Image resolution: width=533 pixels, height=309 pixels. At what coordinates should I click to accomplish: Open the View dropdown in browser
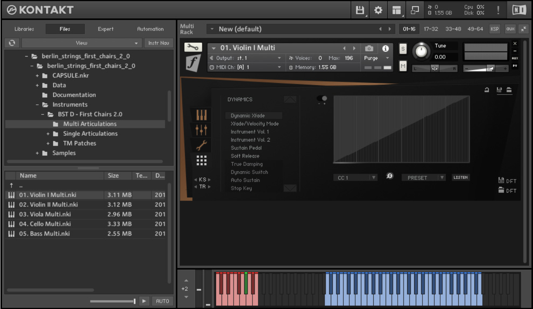pyautogui.click(x=81, y=43)
